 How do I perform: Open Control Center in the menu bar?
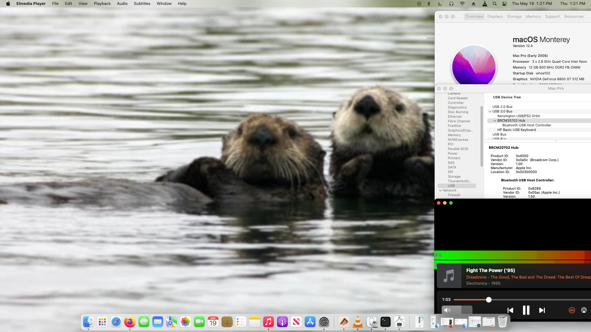[504, 4]
